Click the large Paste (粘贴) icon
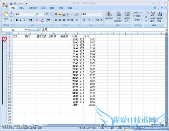This screenshot has height=131, width=169. [x=6, y=14]
